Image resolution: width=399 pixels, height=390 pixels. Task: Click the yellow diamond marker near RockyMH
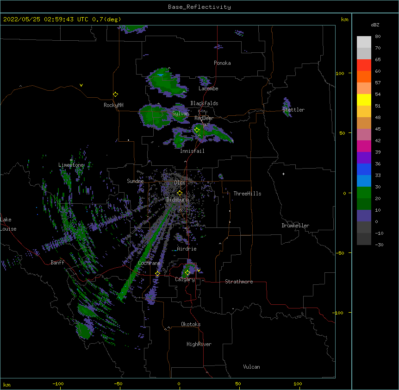(x=115, y=94)
